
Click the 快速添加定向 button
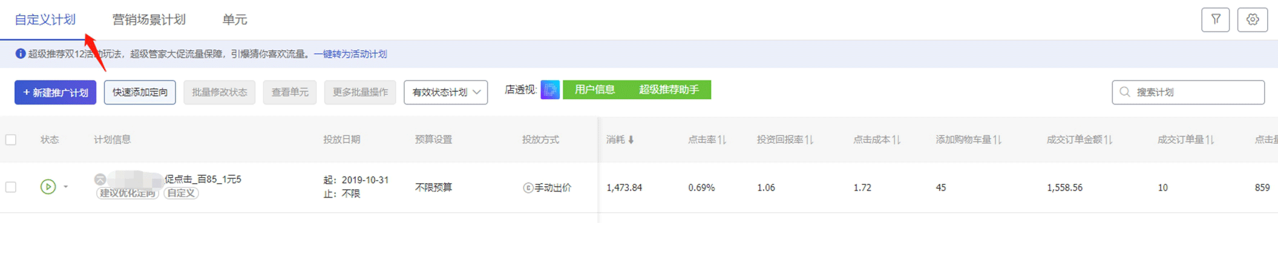(x=140, y=92)
